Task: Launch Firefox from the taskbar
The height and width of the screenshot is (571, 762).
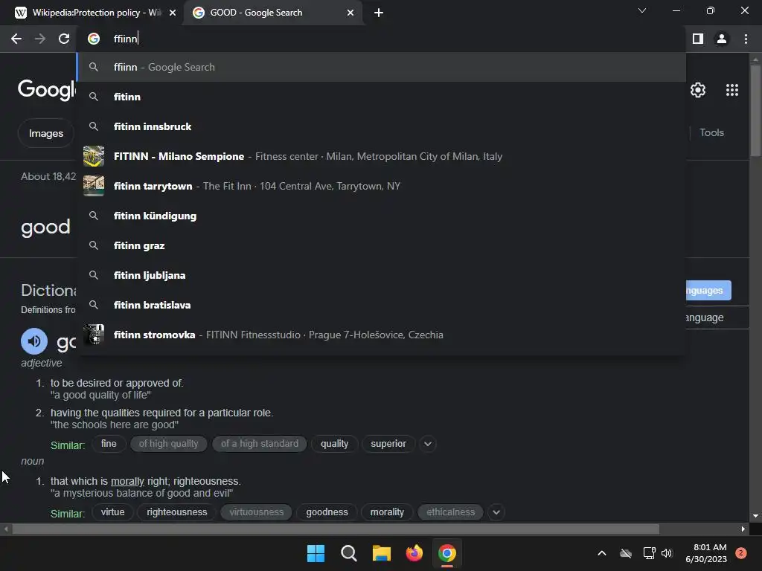Action: click(414, 553)
